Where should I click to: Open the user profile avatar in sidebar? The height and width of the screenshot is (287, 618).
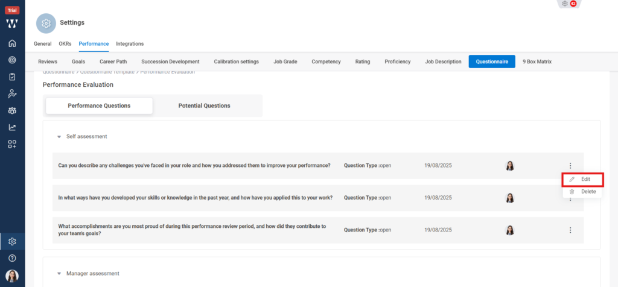(x=12, y=276)
